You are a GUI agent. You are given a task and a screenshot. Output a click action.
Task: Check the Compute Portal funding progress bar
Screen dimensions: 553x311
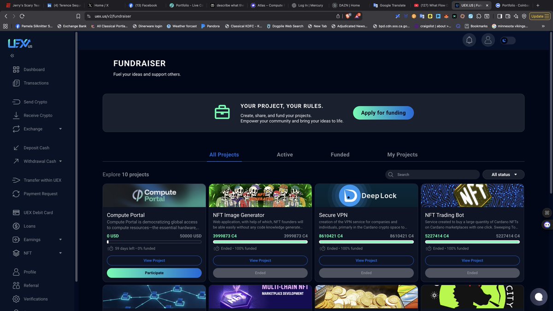(154, 241)
